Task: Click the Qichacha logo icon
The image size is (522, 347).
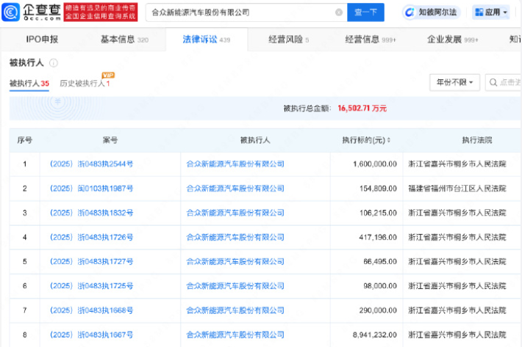Action: click(x=16, y=12)
